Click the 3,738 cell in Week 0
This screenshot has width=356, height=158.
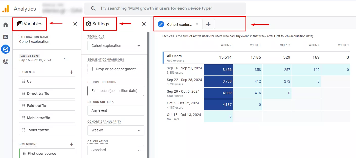pos(218,82)
